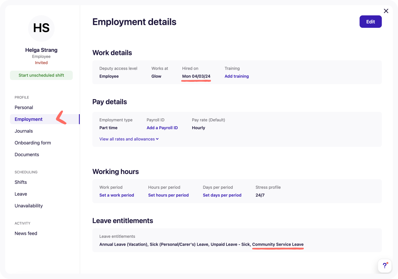Switch to the Onboarding form section

pyautogui.click(x=33, y=143)
